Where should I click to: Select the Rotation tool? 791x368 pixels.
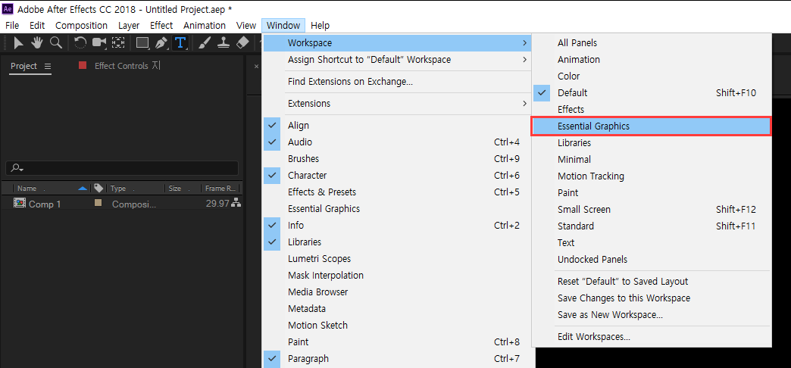point(80,43)
